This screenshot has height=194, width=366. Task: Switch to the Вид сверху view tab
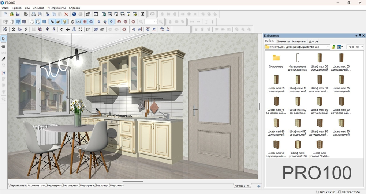coord(53,186)
